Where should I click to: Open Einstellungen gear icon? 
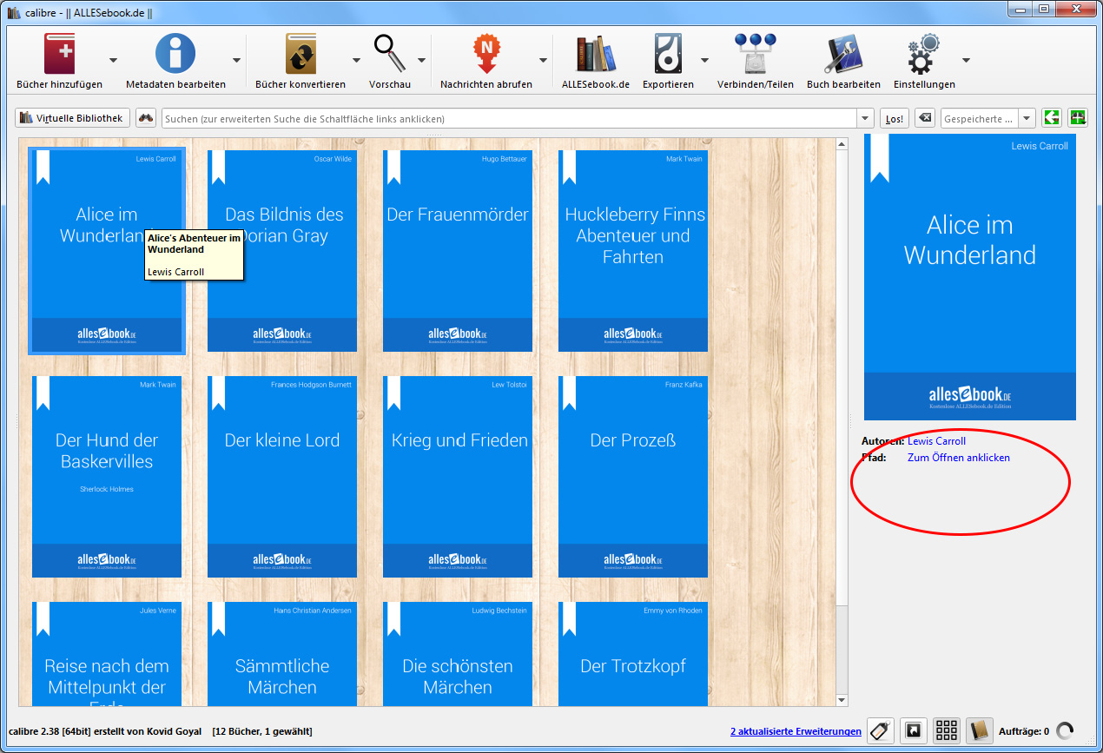[924, 54]
